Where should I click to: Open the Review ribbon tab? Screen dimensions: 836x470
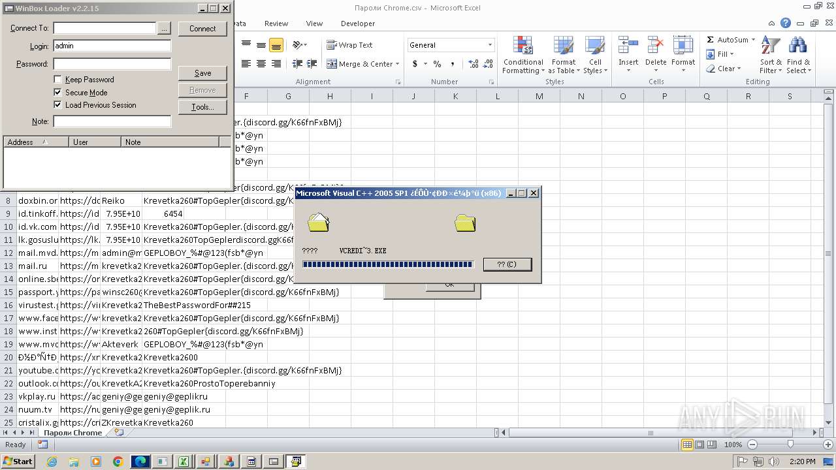[276, 23]
